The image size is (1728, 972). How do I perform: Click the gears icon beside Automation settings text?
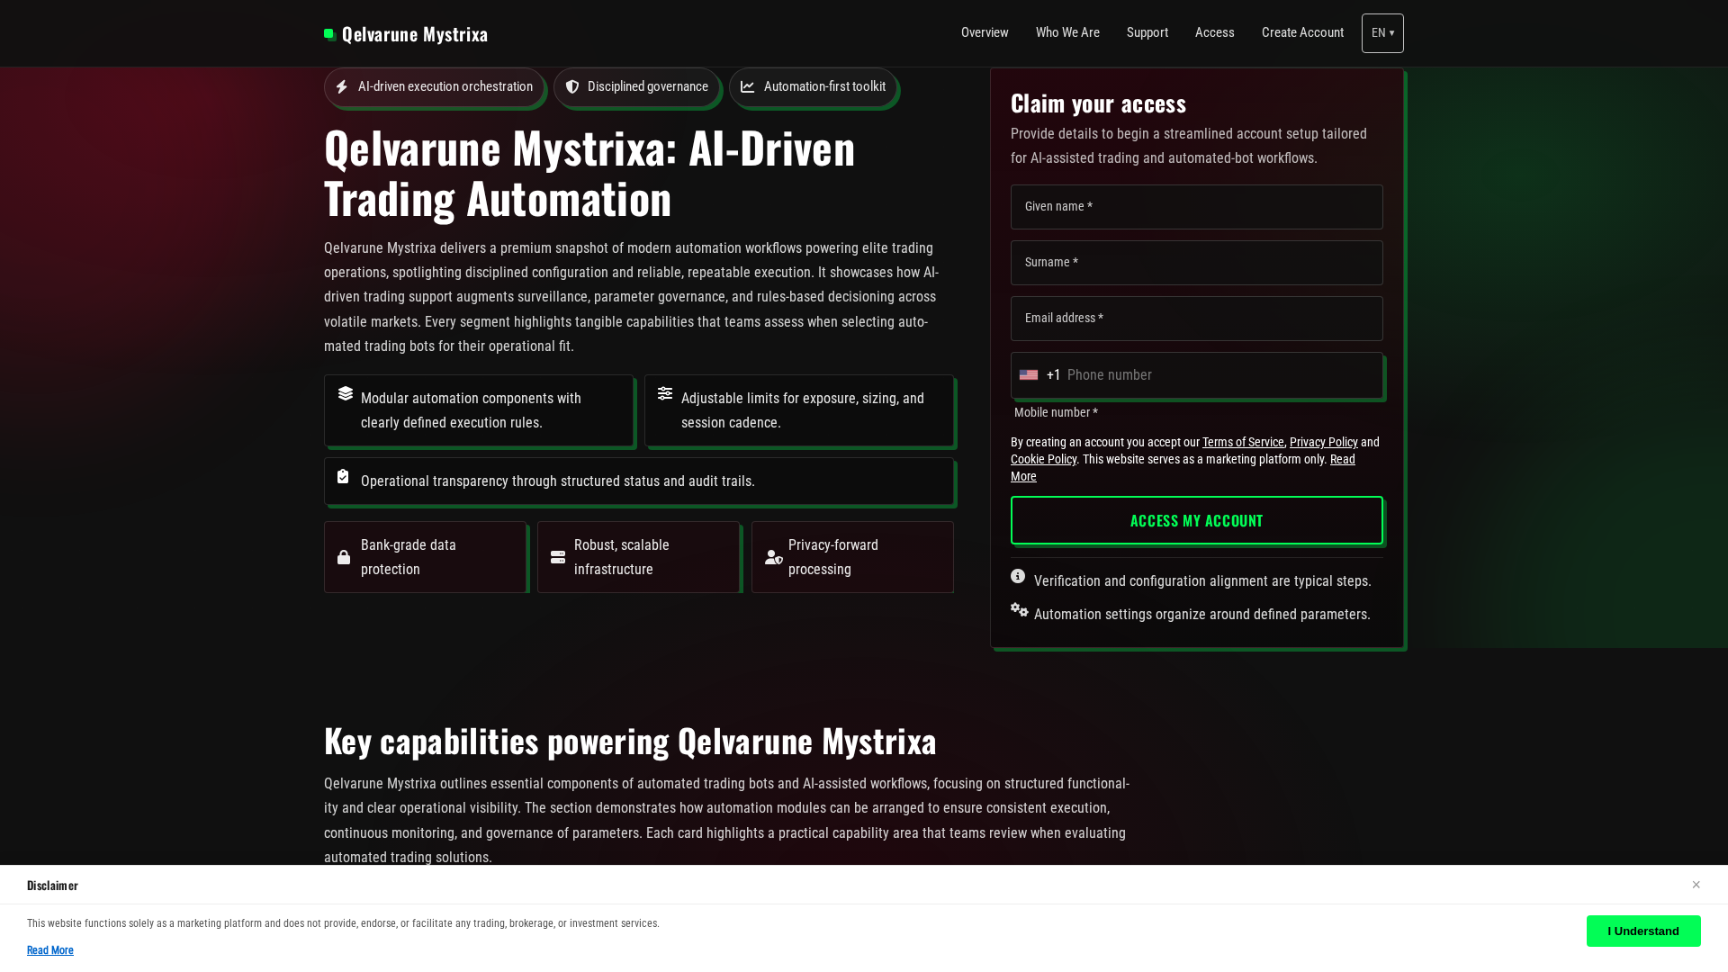pos(1020,609)
